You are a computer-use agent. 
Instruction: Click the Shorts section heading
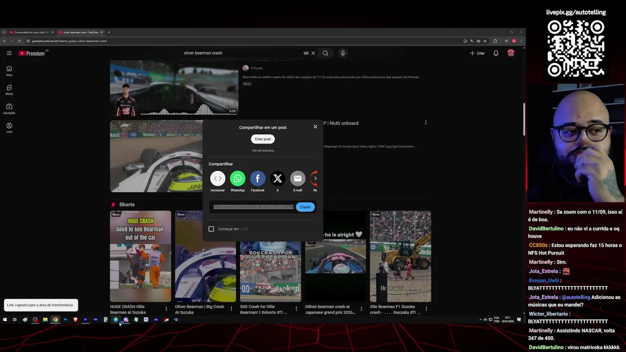coord(127,205)
